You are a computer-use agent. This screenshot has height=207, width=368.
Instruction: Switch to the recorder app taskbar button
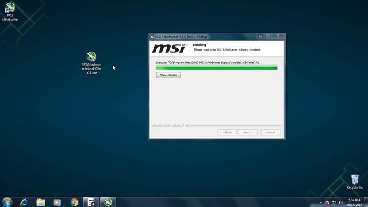pyautogui.click(x=91, y=202)
